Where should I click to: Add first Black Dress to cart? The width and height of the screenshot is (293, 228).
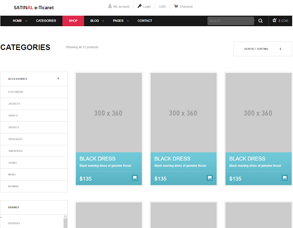click(x=135, y=178)
